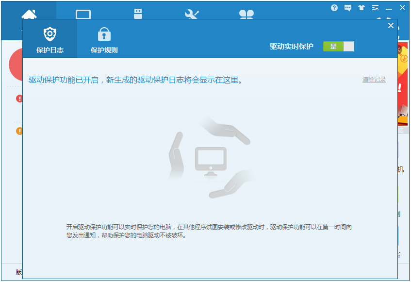Image resolution: width=411 pixels, height=282 pixels.
Task: Switch to the 保护规则 tab
Action: point(104,38)
